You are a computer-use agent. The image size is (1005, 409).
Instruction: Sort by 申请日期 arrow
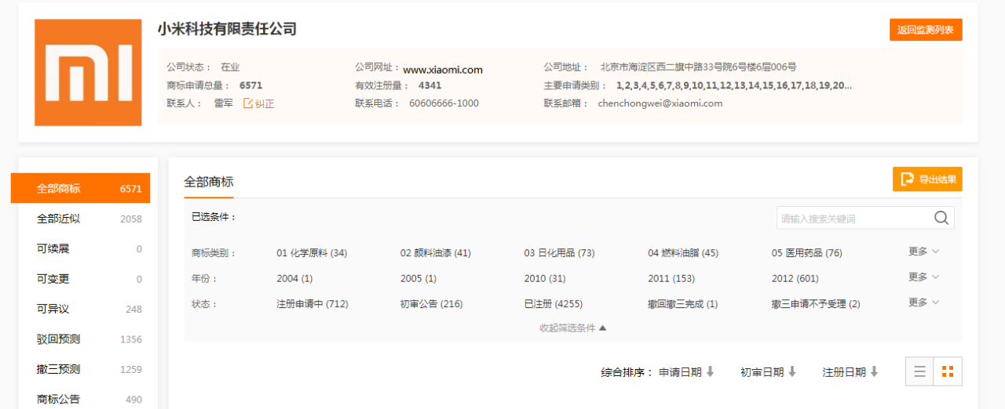[x=711, y=372]
